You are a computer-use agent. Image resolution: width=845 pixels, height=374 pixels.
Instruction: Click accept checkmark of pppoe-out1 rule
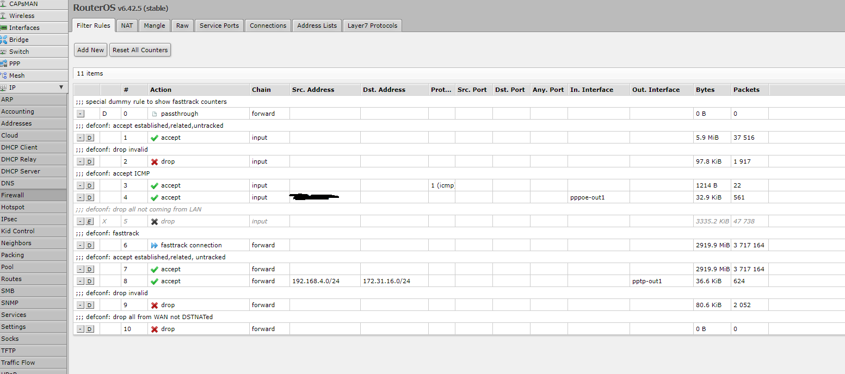(155, 197)
